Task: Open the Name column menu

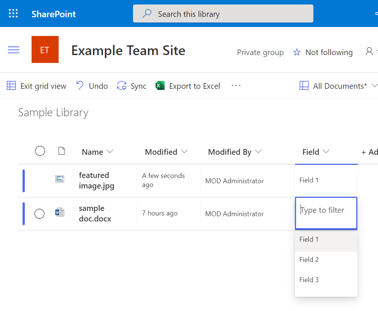Action: pyautogui.click(x=97, y=152)
